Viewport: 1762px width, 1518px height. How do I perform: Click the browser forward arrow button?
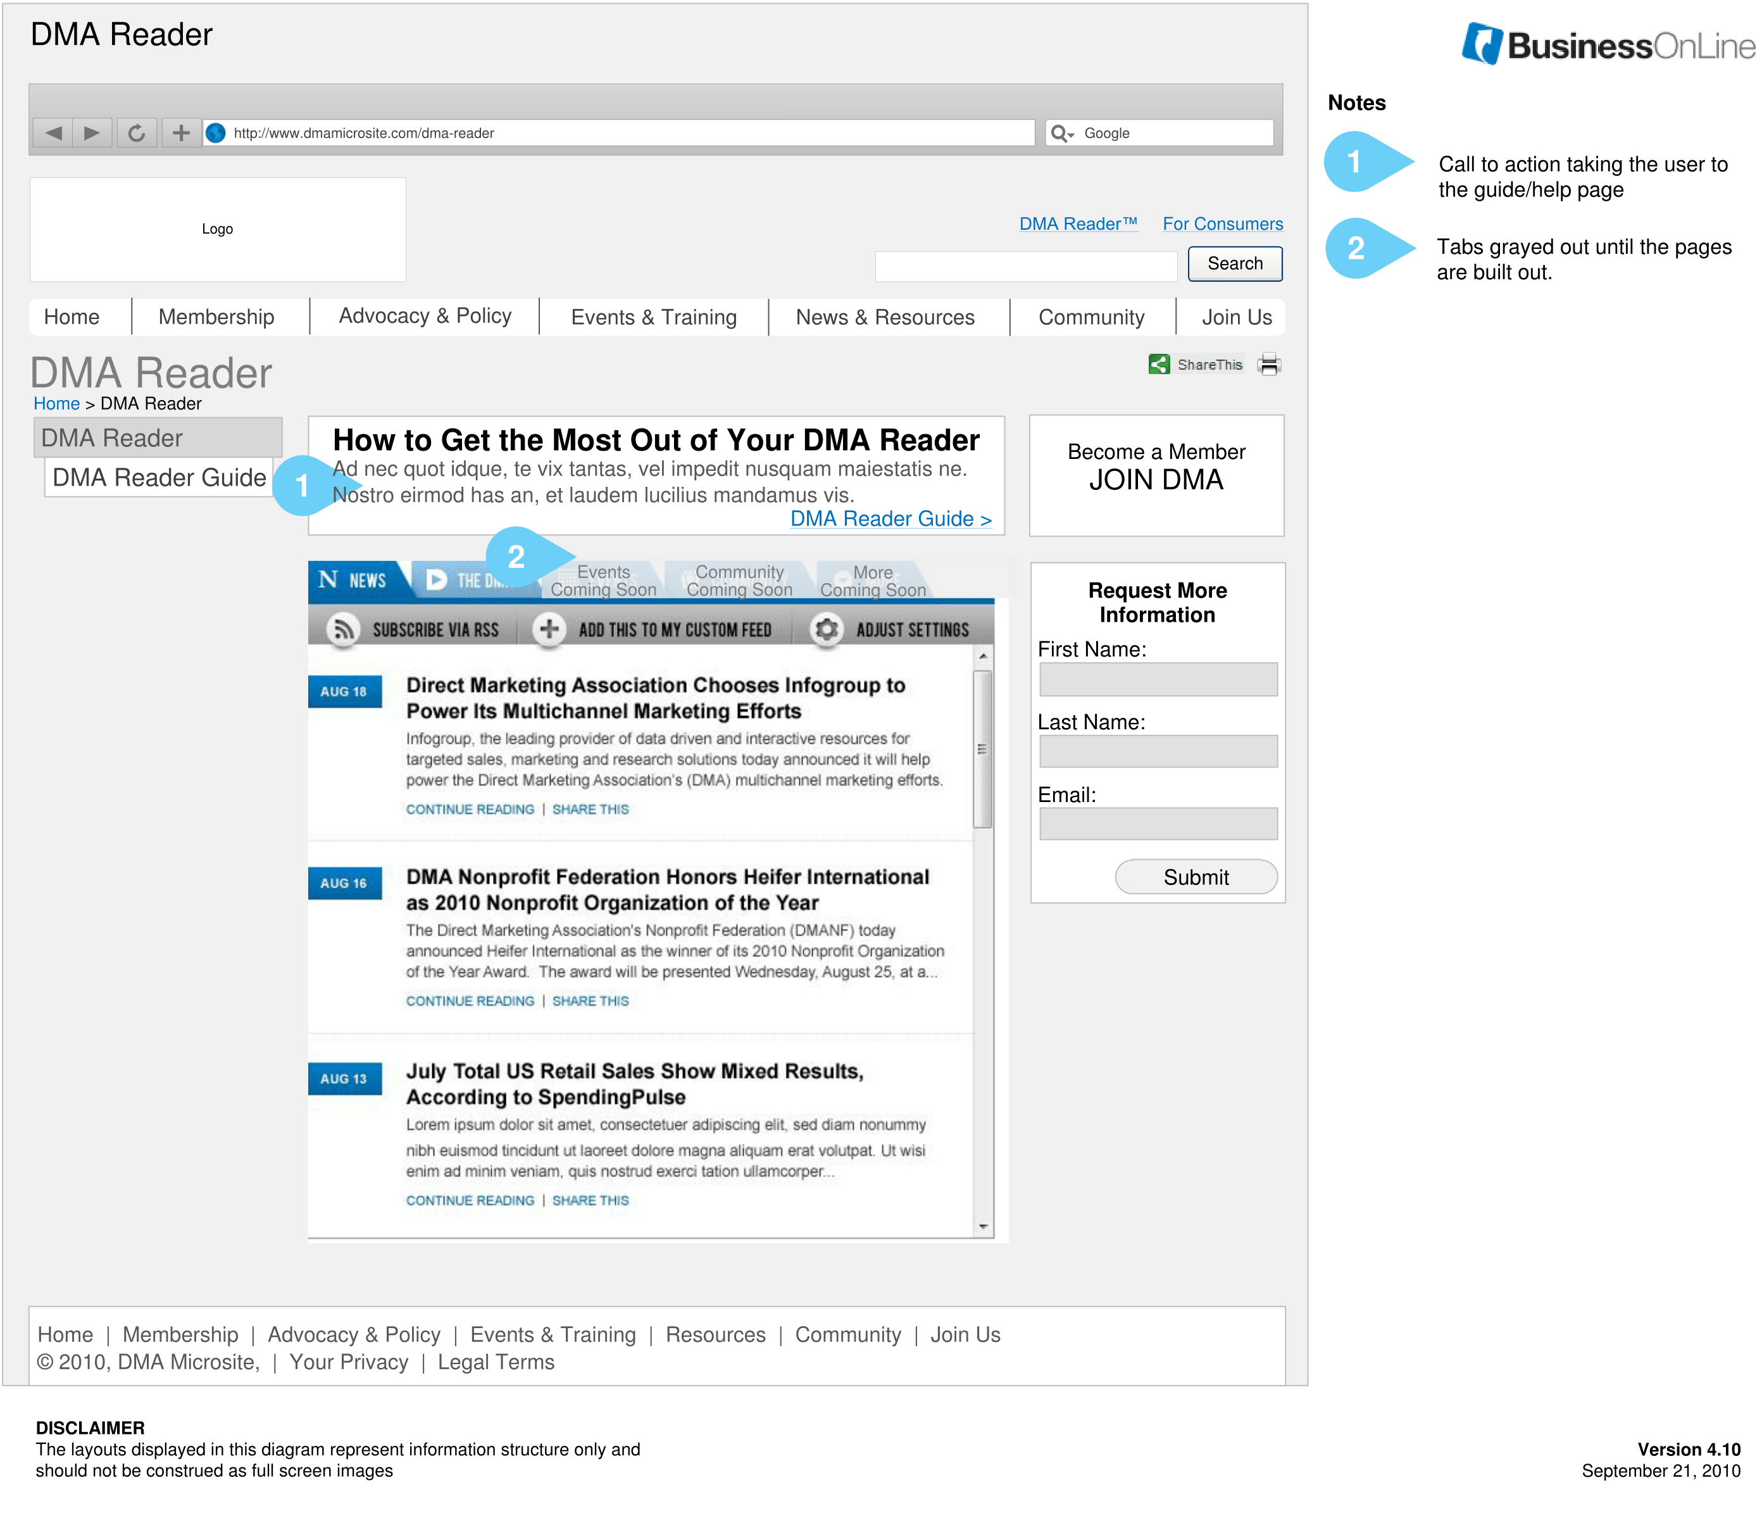[x=92, y=133]
